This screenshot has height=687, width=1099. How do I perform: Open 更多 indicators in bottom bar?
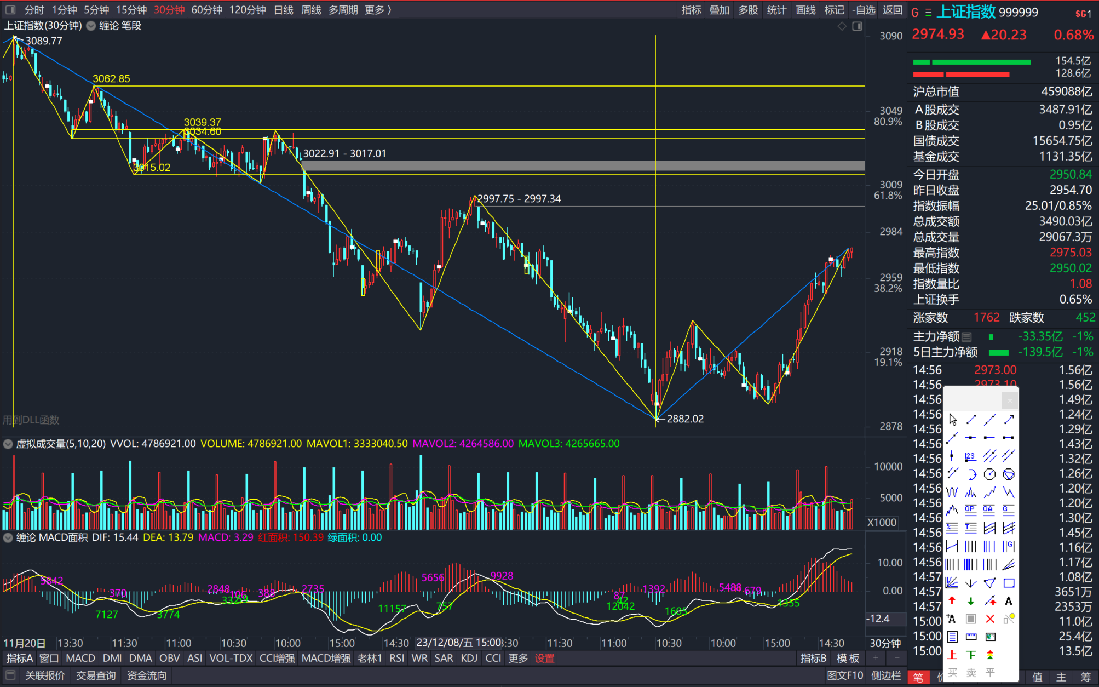tap(518, 658)
